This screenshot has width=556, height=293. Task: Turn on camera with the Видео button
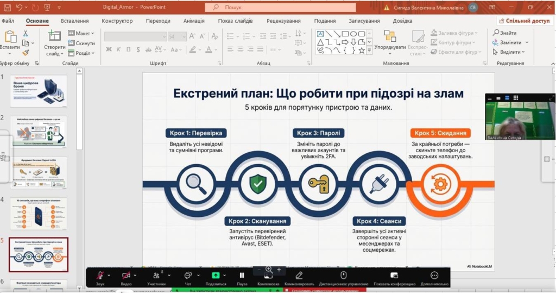(x=126, y=276)
